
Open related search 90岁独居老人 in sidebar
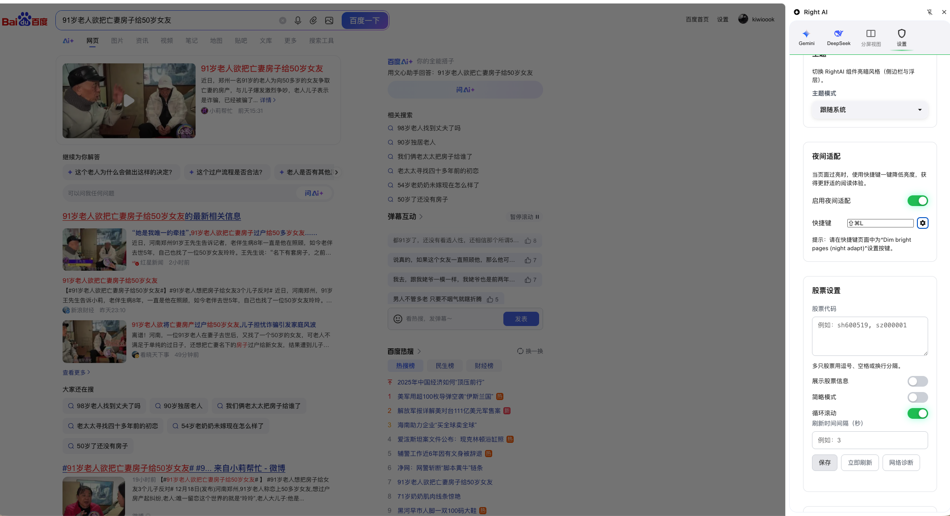[x=416, y=142]
